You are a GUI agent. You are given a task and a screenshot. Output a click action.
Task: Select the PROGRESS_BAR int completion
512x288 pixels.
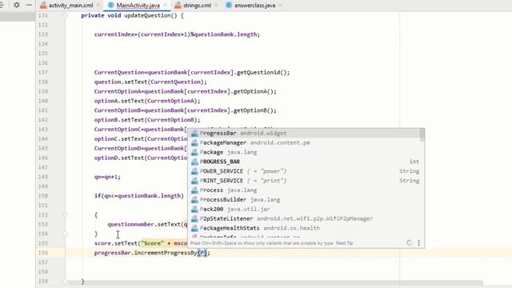(x=304, y=162)
